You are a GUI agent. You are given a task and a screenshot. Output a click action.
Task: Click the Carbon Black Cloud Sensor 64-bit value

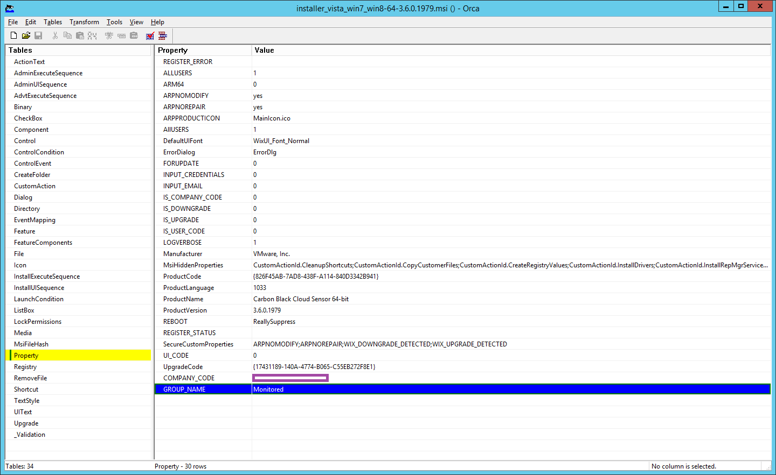click(301, 299)
